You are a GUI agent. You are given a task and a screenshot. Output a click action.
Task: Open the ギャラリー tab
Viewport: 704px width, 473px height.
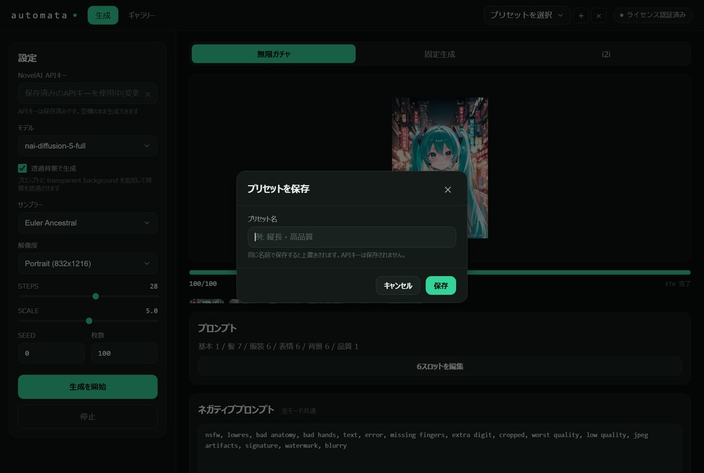point(142,15)
